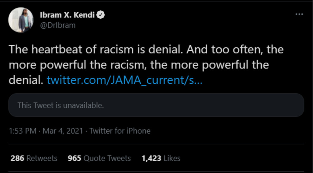Follow the twitter.com/JAMA_current link
This screenshot has width=313, height=173.
tap(124, 80)
